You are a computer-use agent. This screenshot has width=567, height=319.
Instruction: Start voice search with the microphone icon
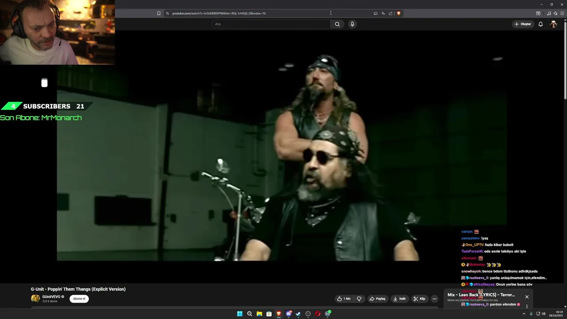pyautogui.click(x=352, y=24)
